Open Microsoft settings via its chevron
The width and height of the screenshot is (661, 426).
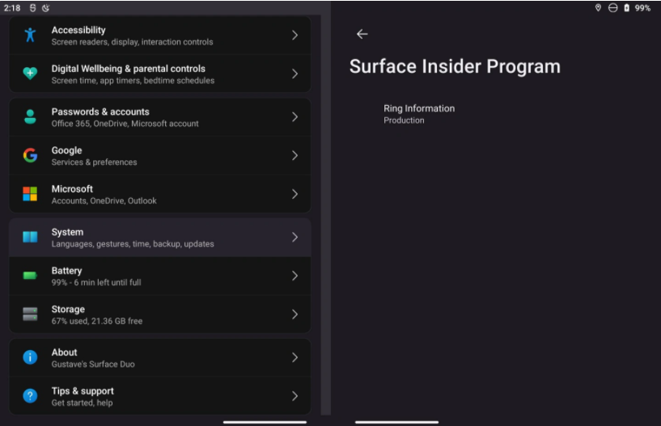click(294, 194)
